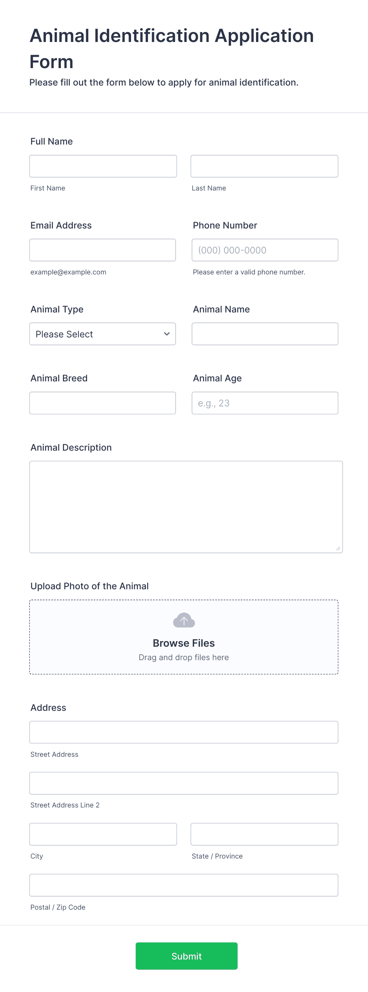Image resolution: width=368 pixels, height=992 pixels.
Task: Select the State / Province field
Action: [x=264, y=834]
